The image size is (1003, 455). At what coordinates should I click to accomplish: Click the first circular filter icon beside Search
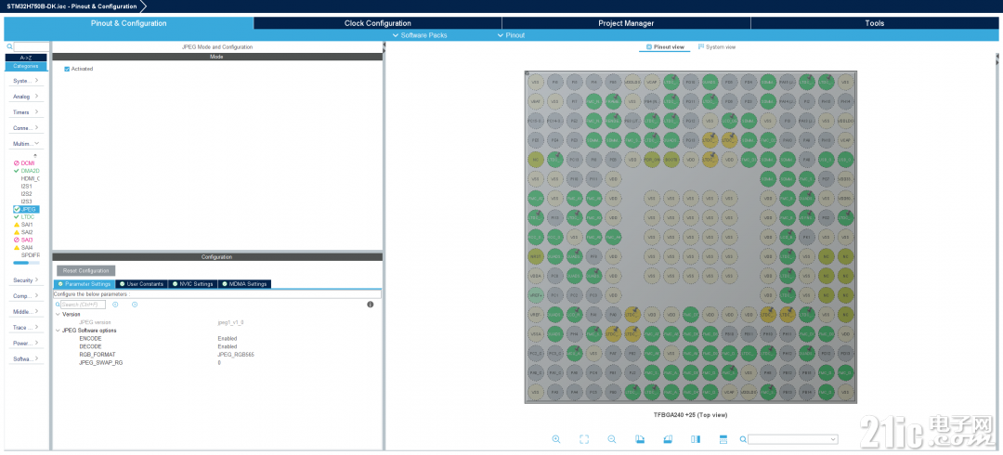coord(115,305)
